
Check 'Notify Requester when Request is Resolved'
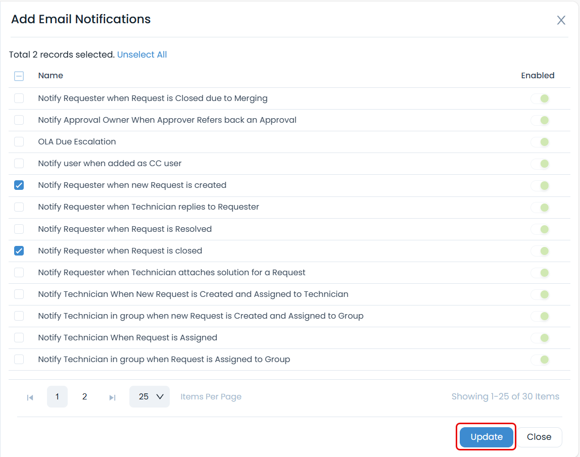[x=19, y=229]
